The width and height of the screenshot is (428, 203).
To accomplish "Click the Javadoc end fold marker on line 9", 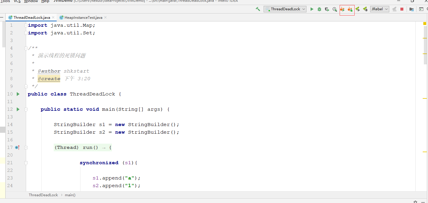I will (x=26, y=86).
